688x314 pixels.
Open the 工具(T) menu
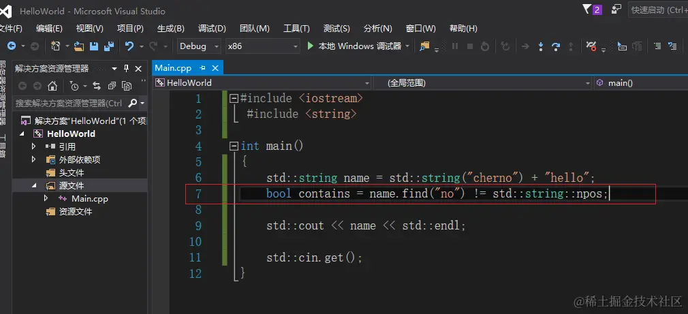[296, 29]
